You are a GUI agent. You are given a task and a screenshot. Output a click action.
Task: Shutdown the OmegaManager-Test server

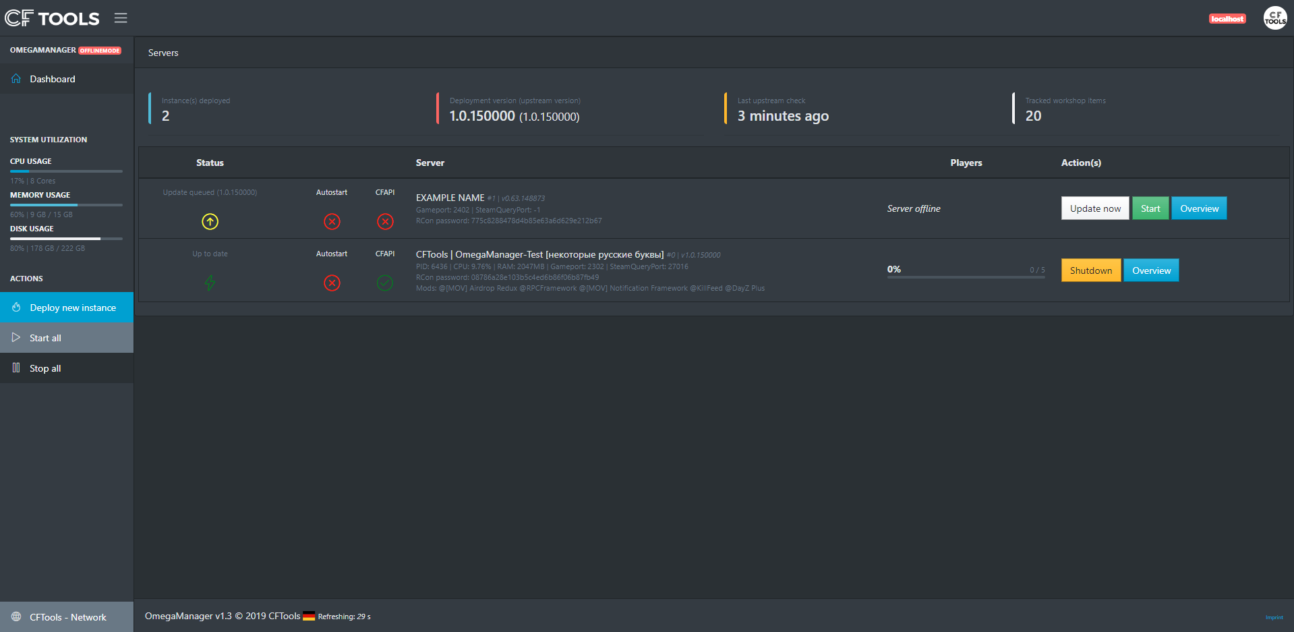(x=1090, y=270)
